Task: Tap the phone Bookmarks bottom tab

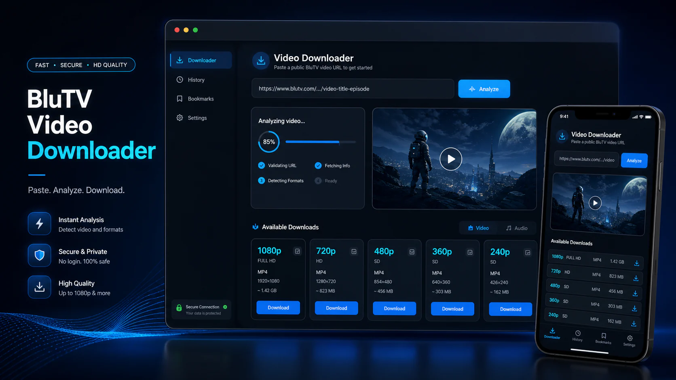Action: (x=603, y=338)
